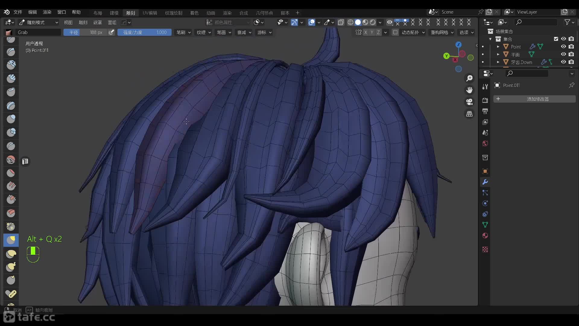This screenshot has height=326, width=579.
Task: Open the Modifiers wrench properties tab
Action: click(485, 182)
